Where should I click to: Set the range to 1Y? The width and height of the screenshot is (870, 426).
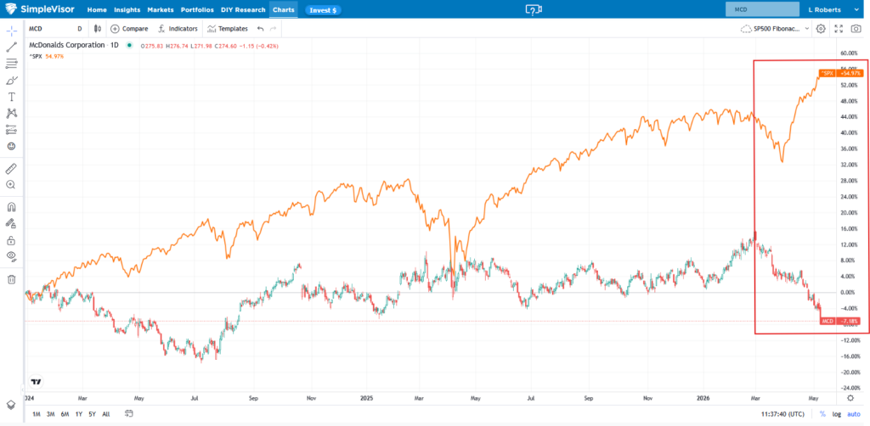(x=79, y=414)
